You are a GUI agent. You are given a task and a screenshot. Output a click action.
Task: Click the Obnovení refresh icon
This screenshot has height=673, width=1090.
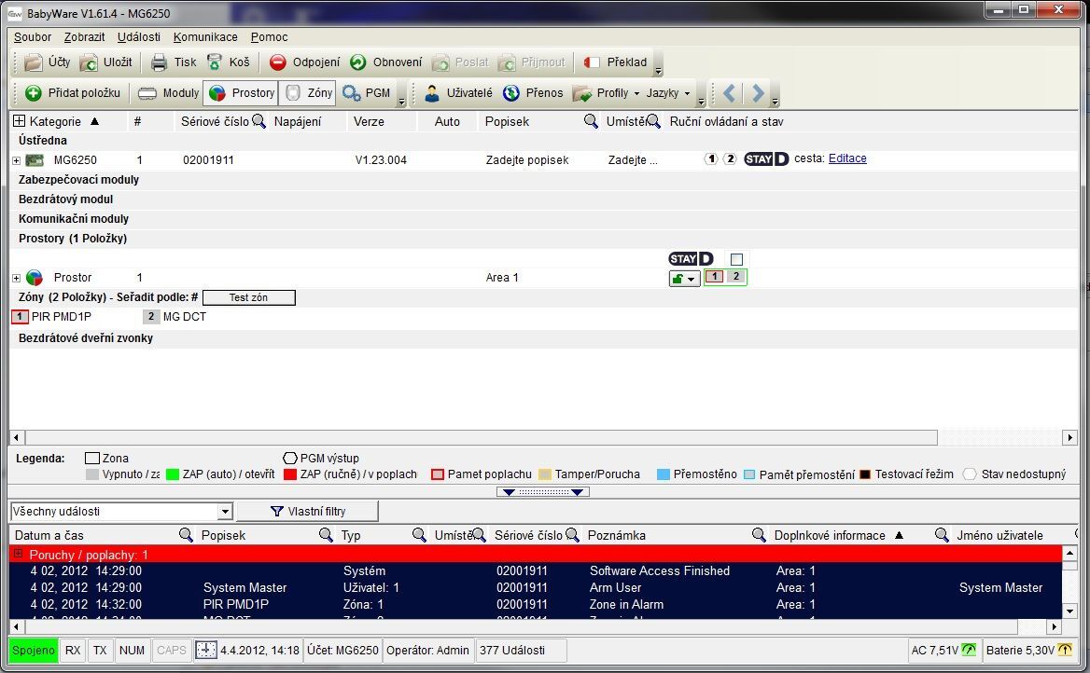click(x=358, y=62)
